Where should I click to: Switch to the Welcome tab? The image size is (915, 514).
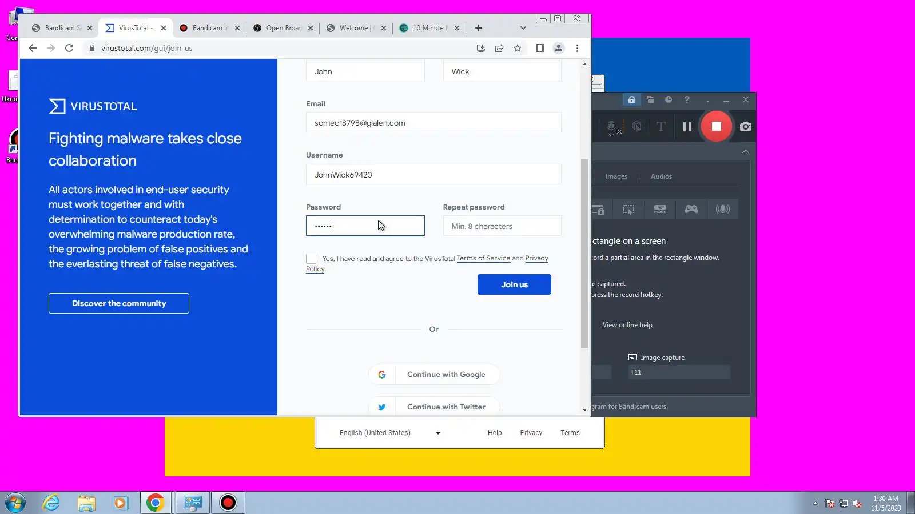click(356, 28)
